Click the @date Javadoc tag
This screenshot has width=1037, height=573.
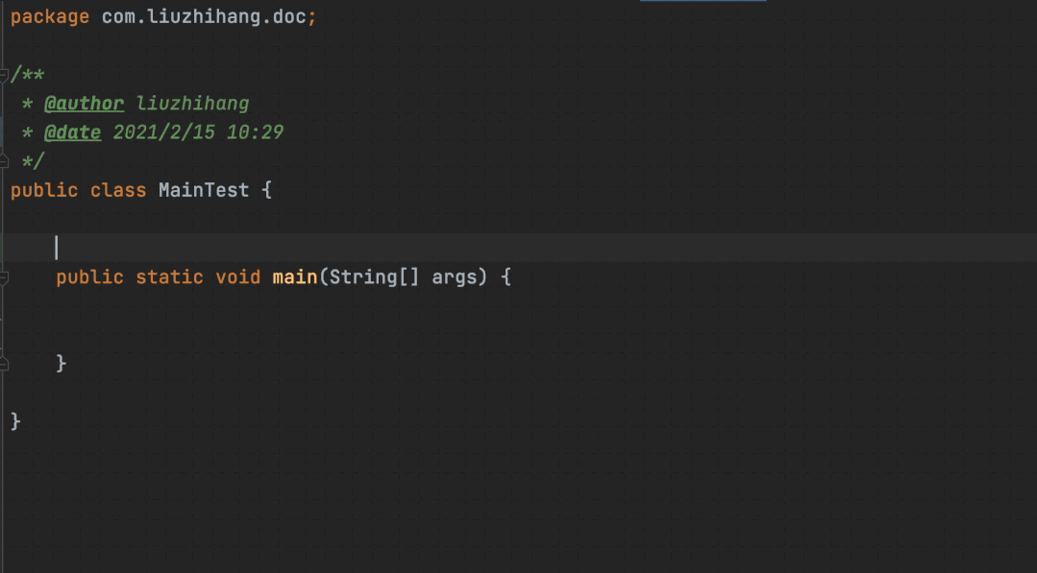point(73,132)
